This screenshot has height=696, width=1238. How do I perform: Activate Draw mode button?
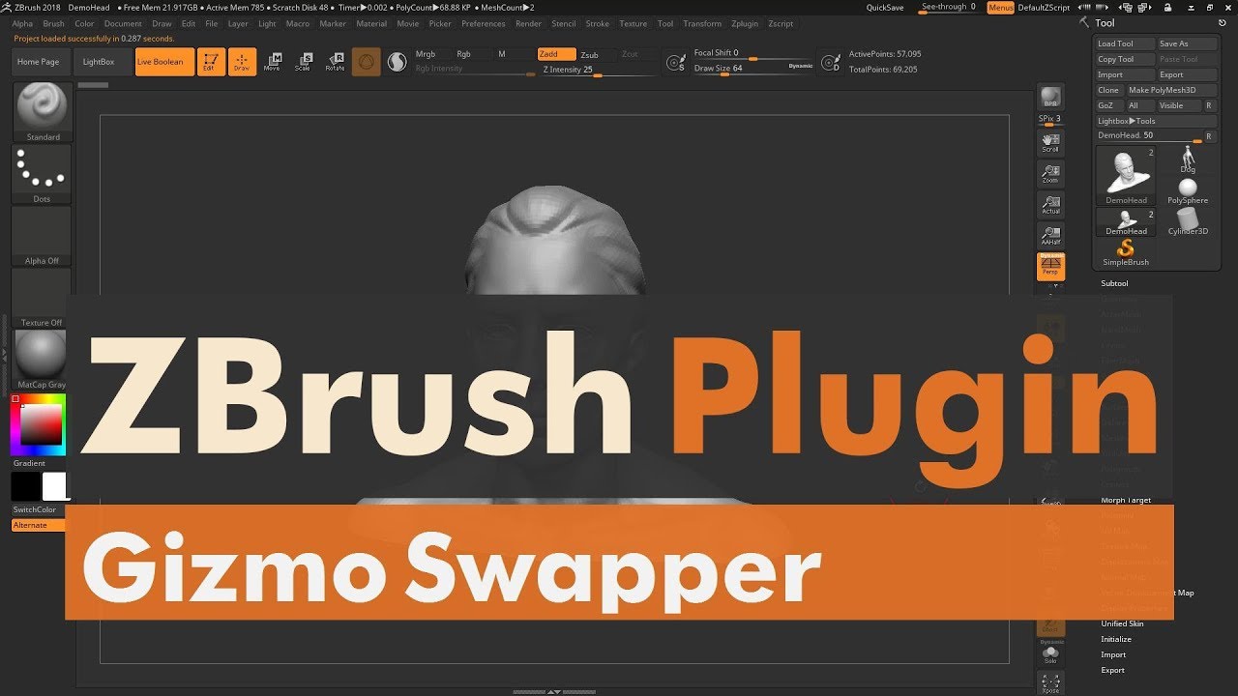click(x=242, y=62)
